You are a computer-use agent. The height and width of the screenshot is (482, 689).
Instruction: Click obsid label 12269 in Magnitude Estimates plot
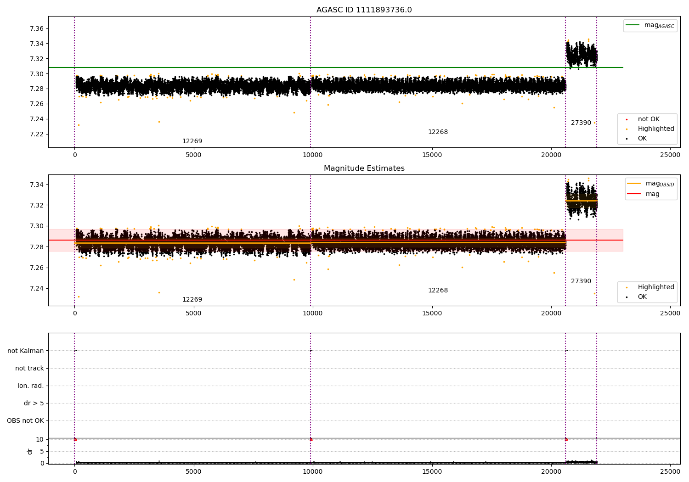click(x=192, y=300)
